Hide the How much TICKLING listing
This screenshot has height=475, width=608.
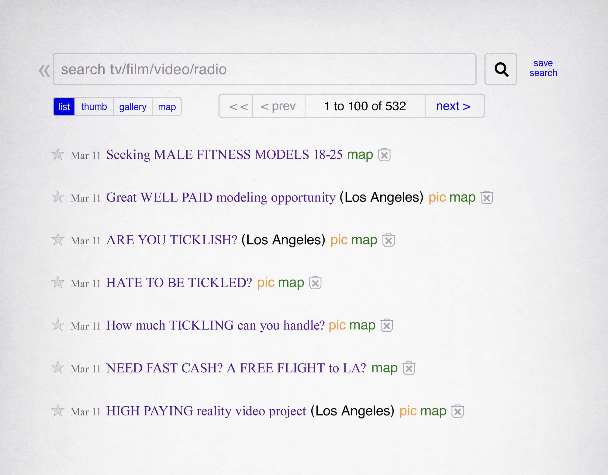(387, 326)
